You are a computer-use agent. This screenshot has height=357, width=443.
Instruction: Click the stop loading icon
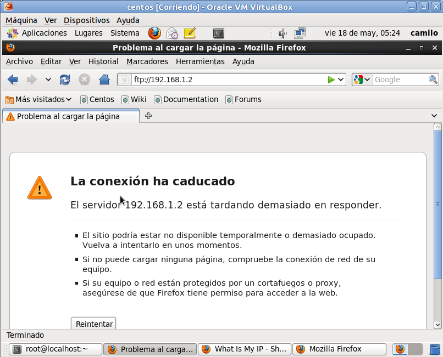pyautogui.click(x=84, y=79)
